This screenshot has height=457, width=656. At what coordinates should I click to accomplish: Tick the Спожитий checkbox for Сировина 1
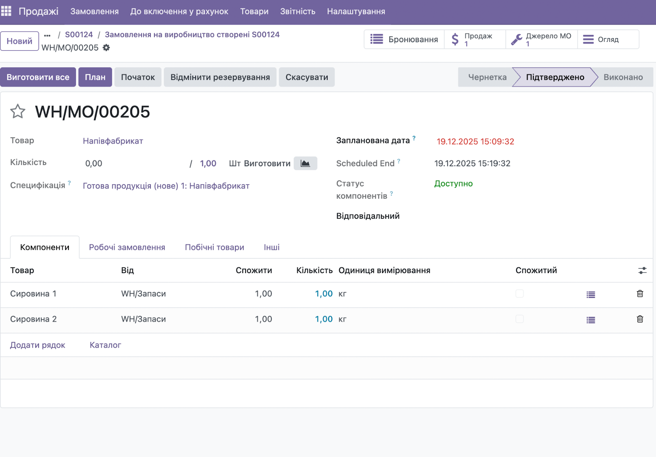click(519, 294)
